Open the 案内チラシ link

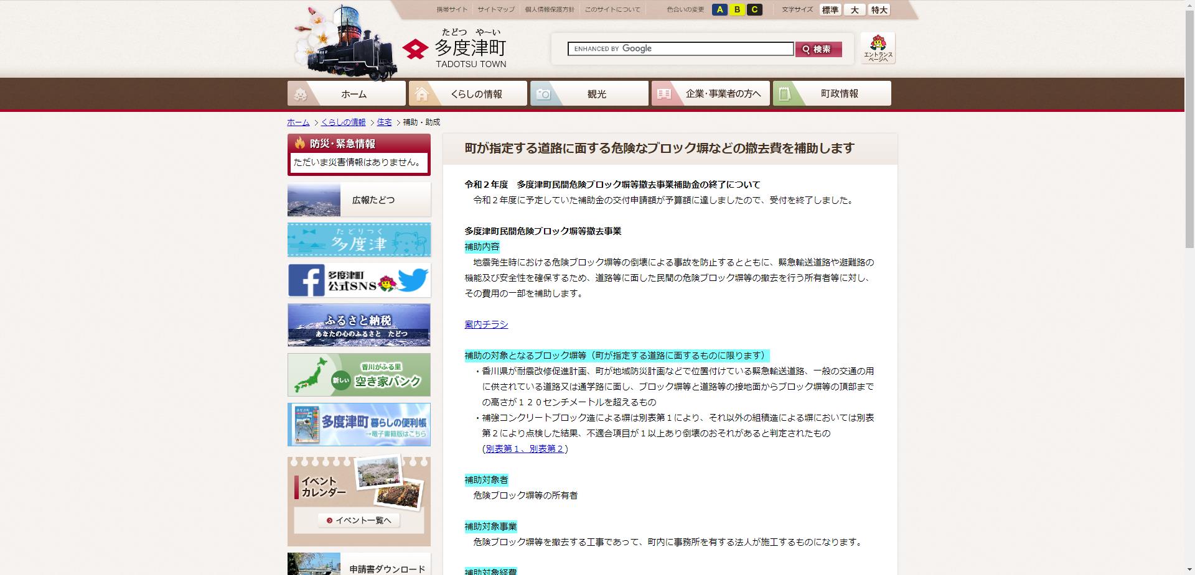pyautogui.click(x=485, y=324)
